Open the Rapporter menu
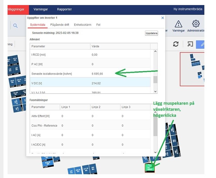216x178 pixels. 64,9
